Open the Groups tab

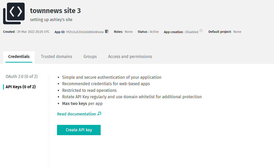point(90,56)
